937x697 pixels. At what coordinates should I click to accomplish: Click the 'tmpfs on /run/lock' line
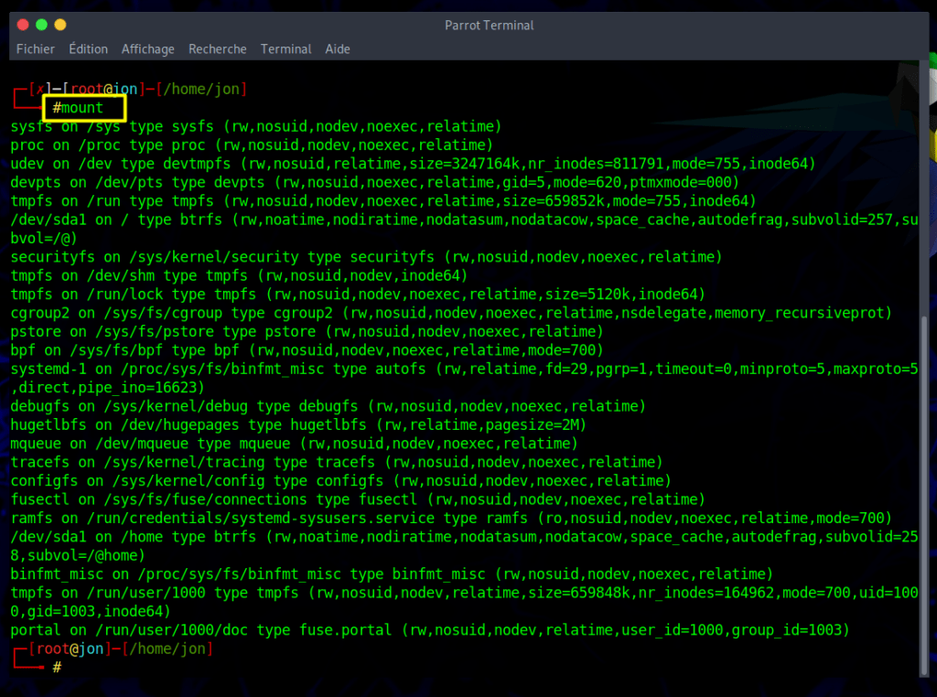(358, 295)
